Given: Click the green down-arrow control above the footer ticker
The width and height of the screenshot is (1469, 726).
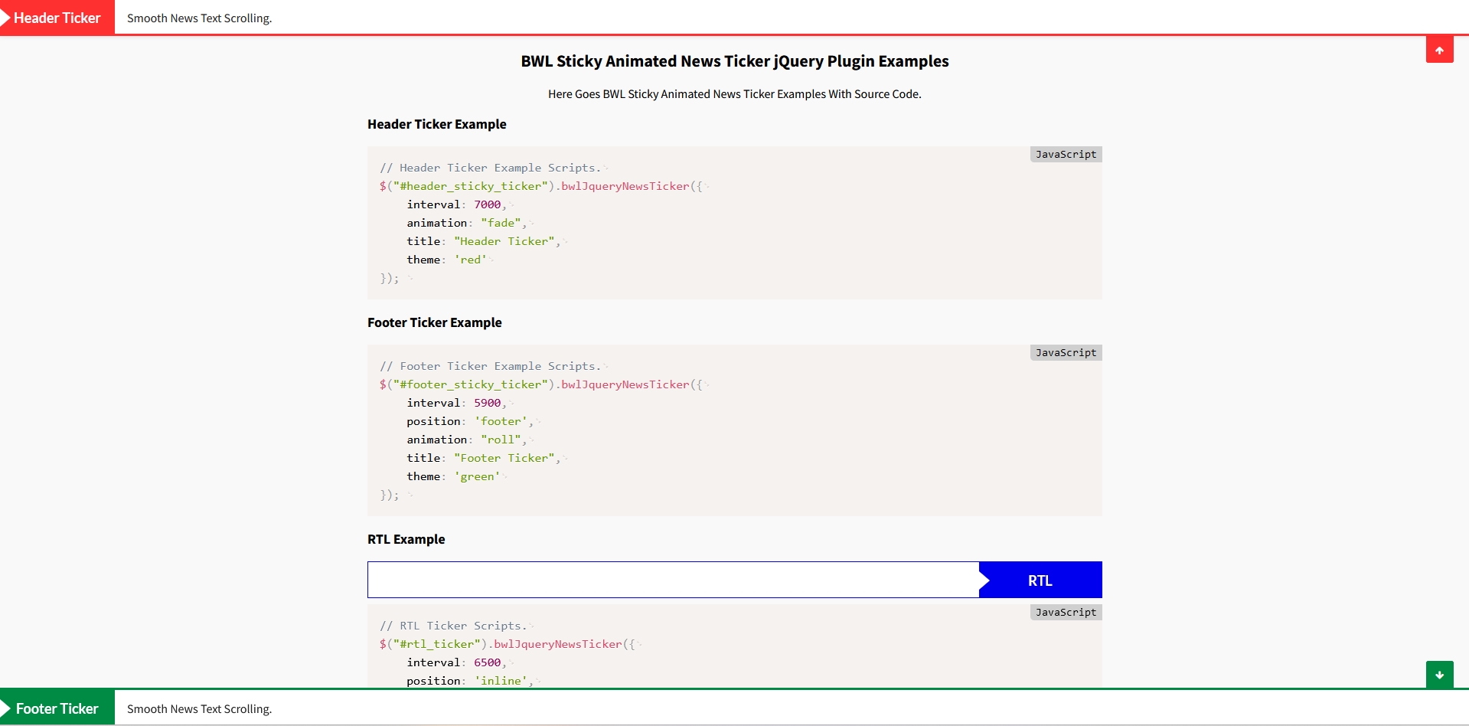Looking at the screenshot, I should (x=1440, y=674).
